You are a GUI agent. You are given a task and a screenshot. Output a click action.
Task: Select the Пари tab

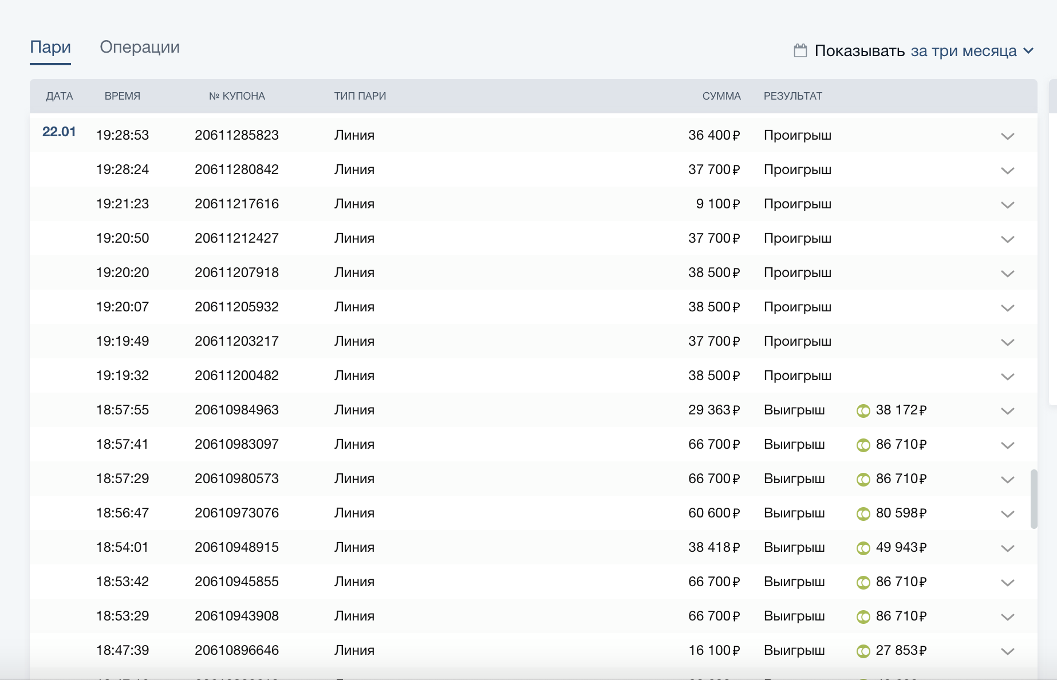coord(50,47)
